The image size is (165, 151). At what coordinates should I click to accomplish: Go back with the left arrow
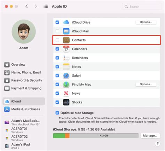pos(27,6)
